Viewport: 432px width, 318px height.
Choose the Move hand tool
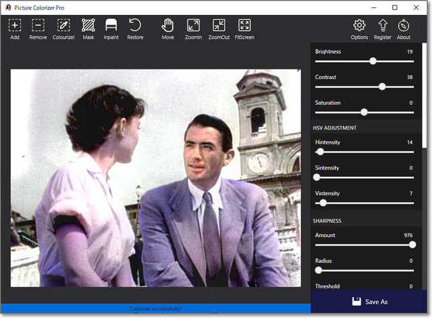167,26
